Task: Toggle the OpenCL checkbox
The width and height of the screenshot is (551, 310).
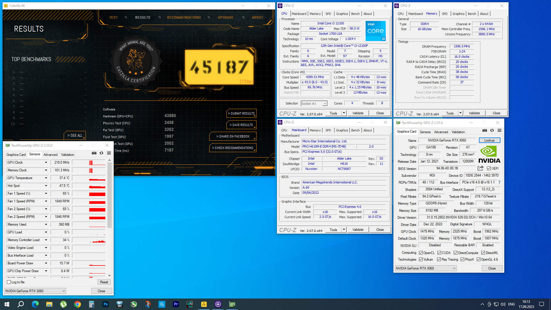Action: (421, 253)
